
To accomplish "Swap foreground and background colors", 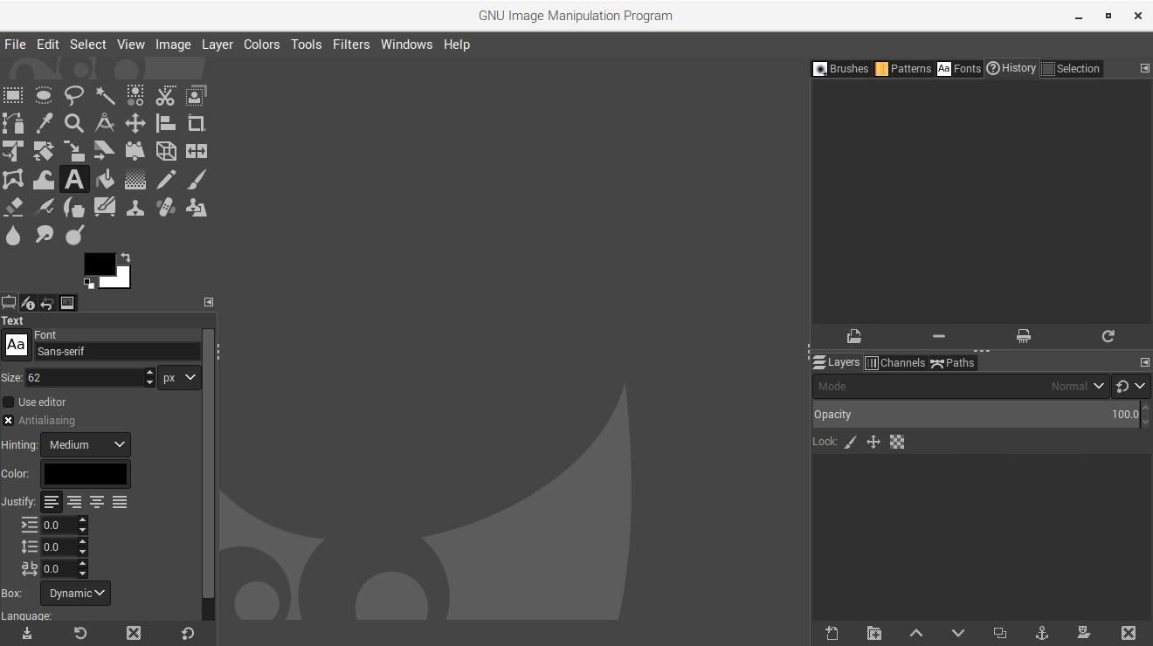I will pos(126,258).
